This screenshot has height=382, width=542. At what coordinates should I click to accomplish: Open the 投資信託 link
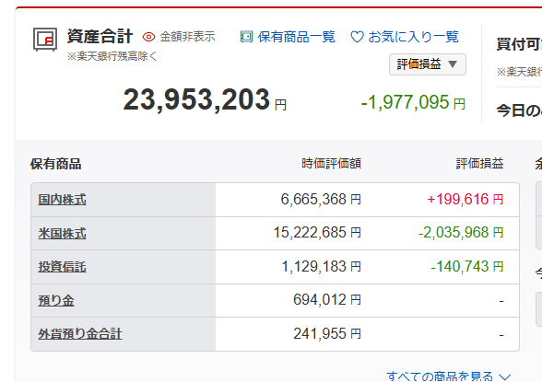[x=63, y=267]
